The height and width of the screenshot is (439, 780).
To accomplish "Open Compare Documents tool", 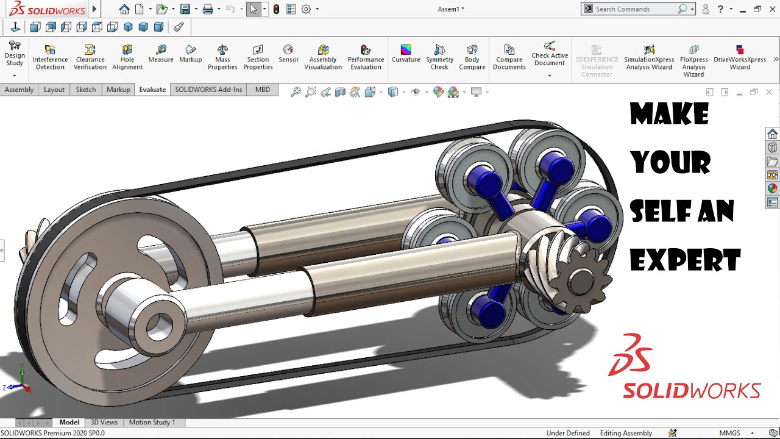I will 509,58.
